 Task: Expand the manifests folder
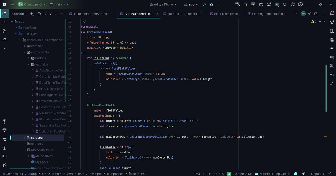16,28
